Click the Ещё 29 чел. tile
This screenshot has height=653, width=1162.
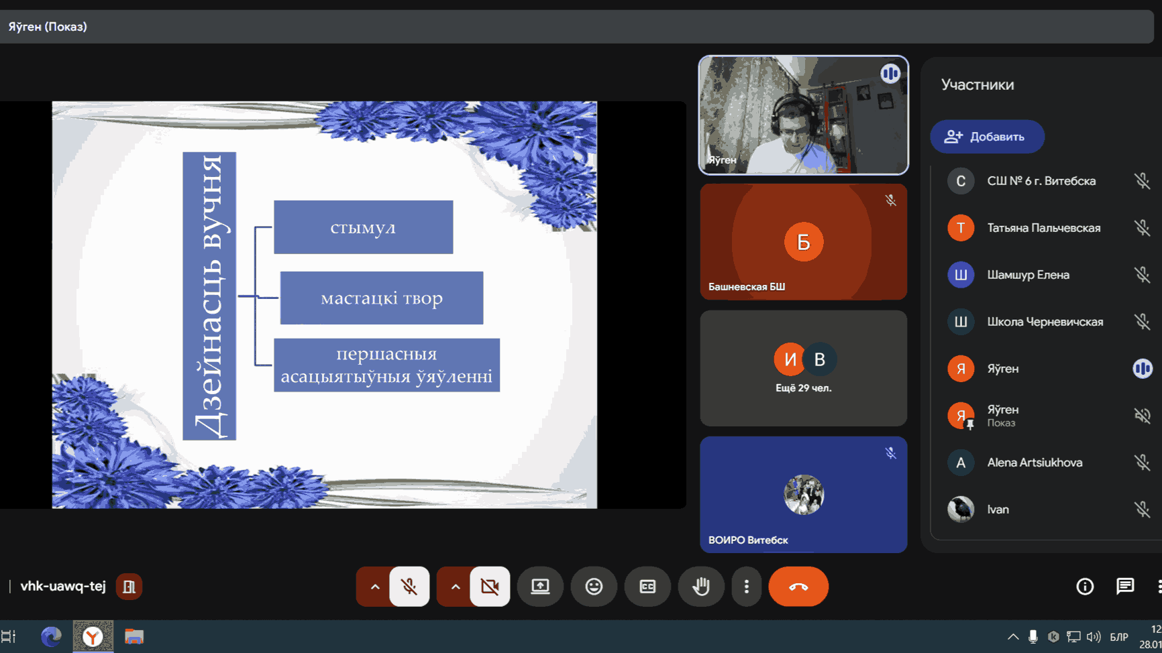coord(803,368)
